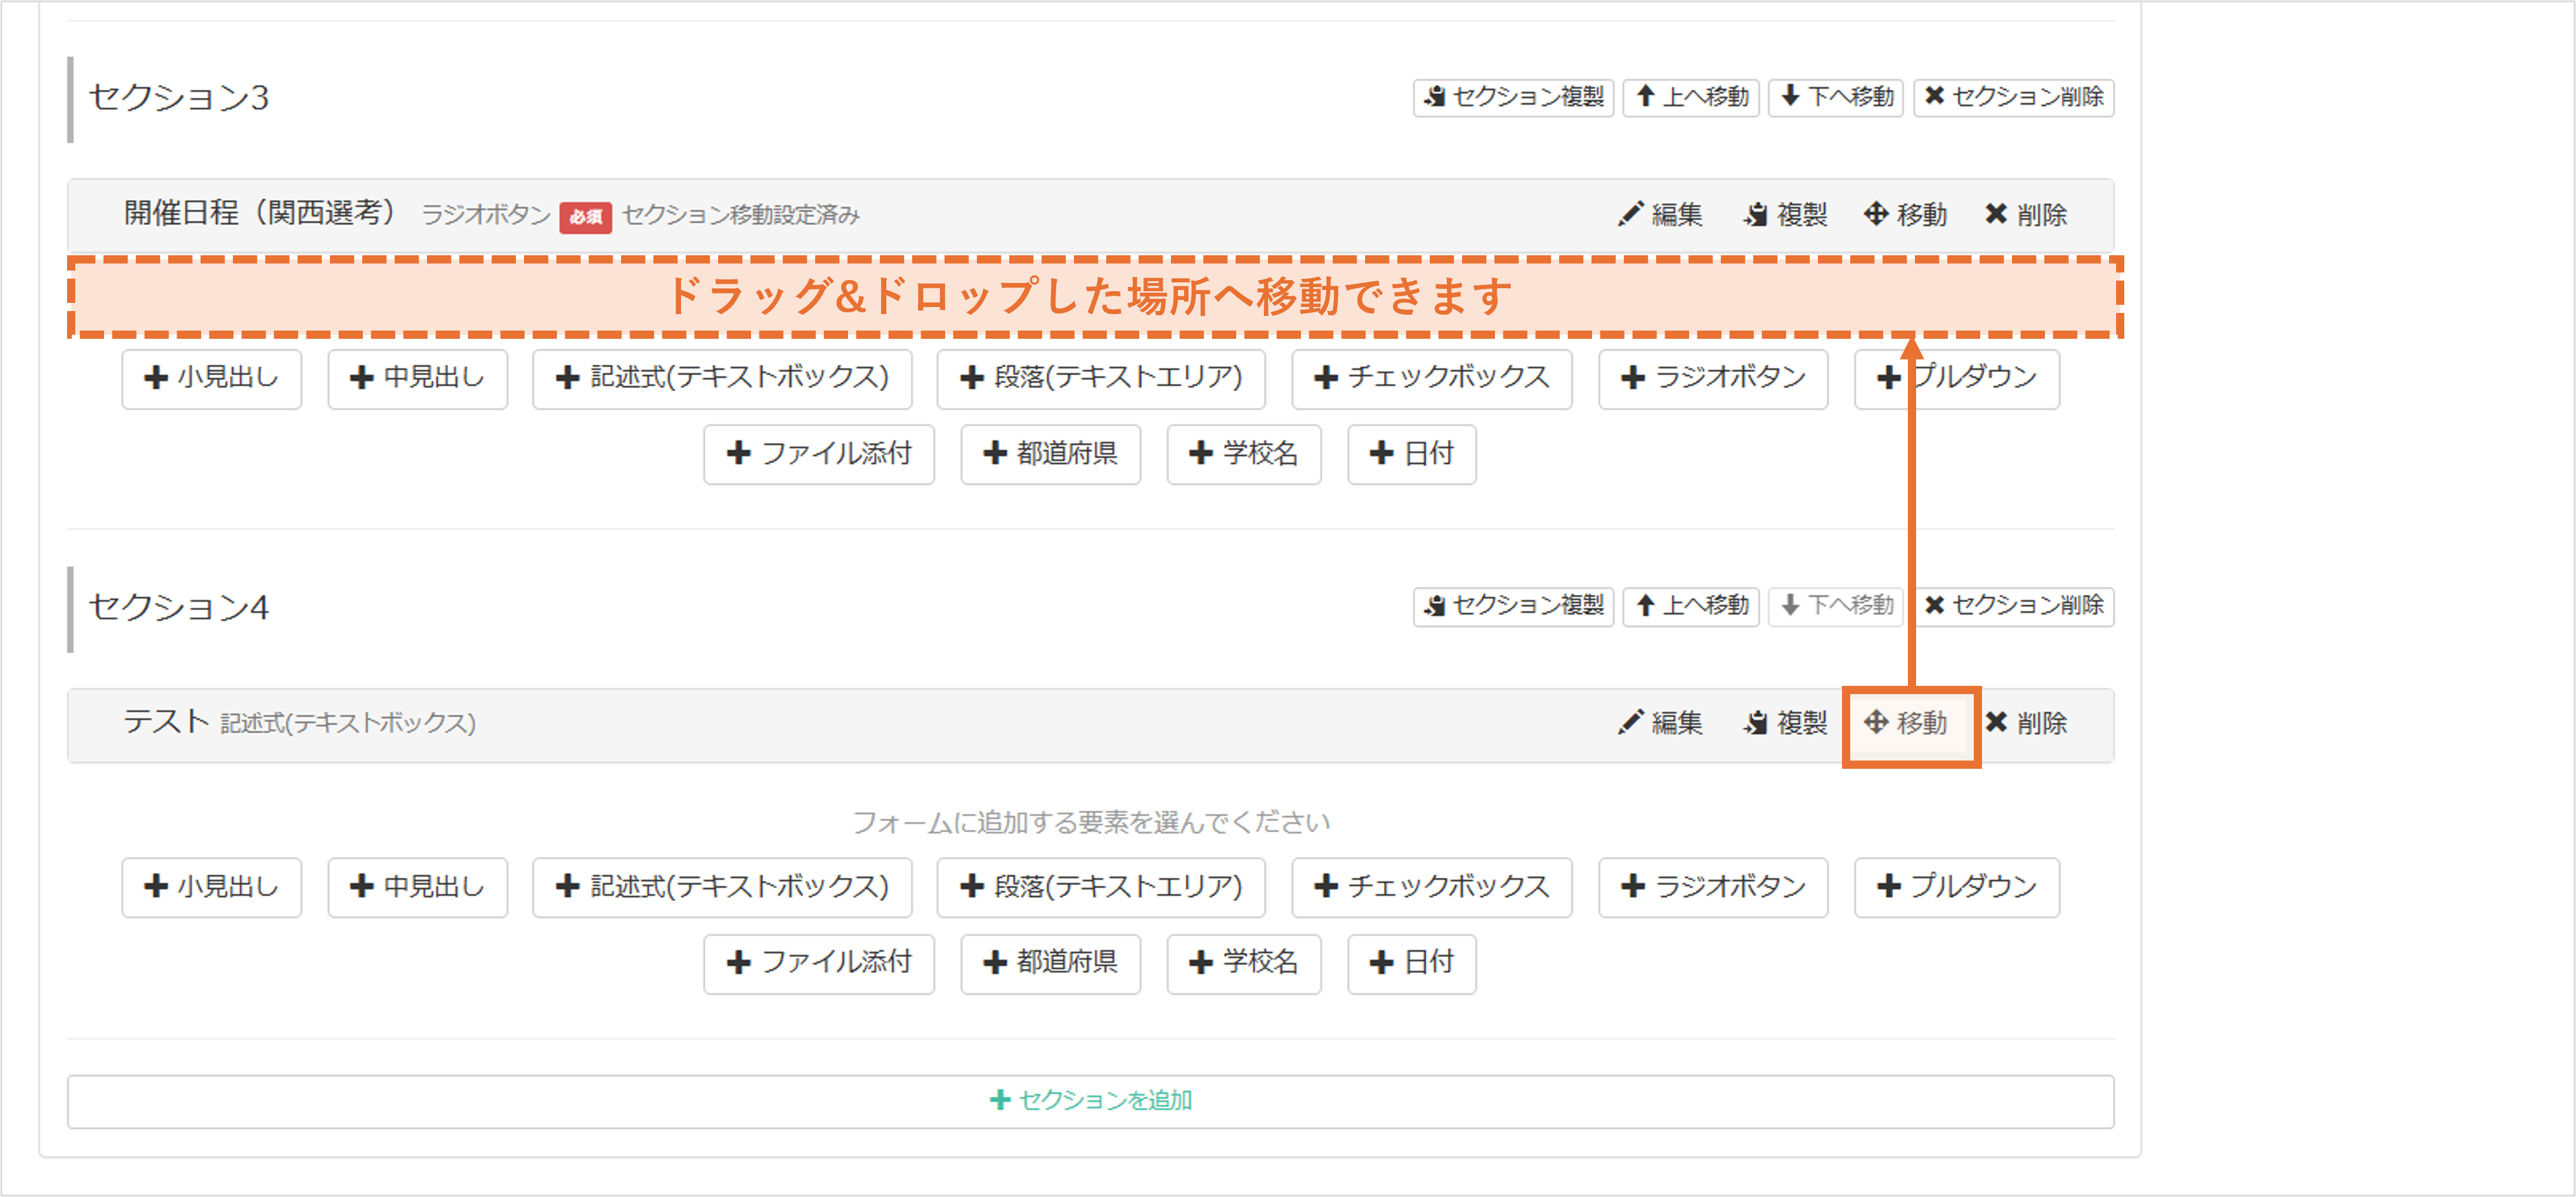Click the 複製 icon for 開催日程（関西選考）

click(1786, 214)
